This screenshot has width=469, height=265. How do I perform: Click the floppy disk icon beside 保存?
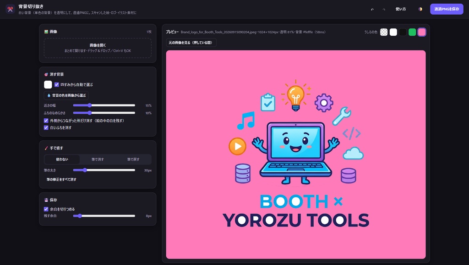pyautogui.click(x=46, y=200)
